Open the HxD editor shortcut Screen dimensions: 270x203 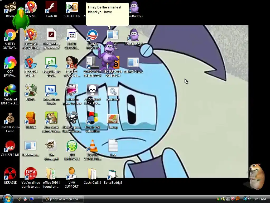coord(72,10)
